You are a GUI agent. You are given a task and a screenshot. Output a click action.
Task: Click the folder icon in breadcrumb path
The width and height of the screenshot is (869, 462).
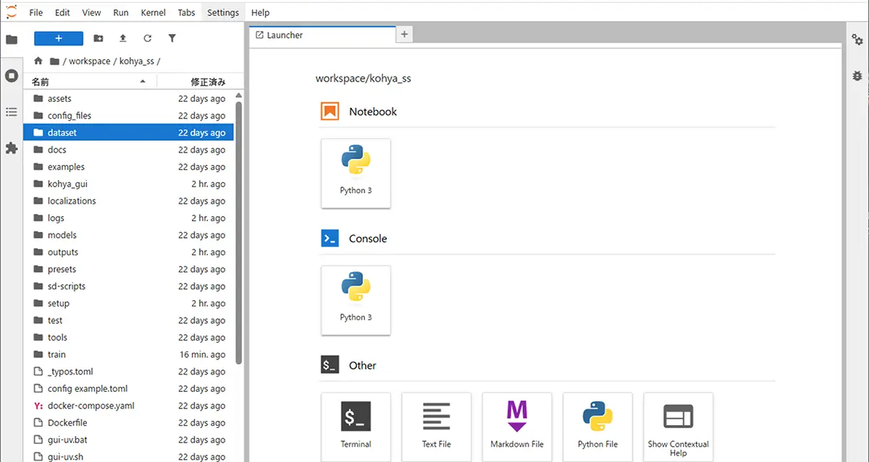coord(54,61)
